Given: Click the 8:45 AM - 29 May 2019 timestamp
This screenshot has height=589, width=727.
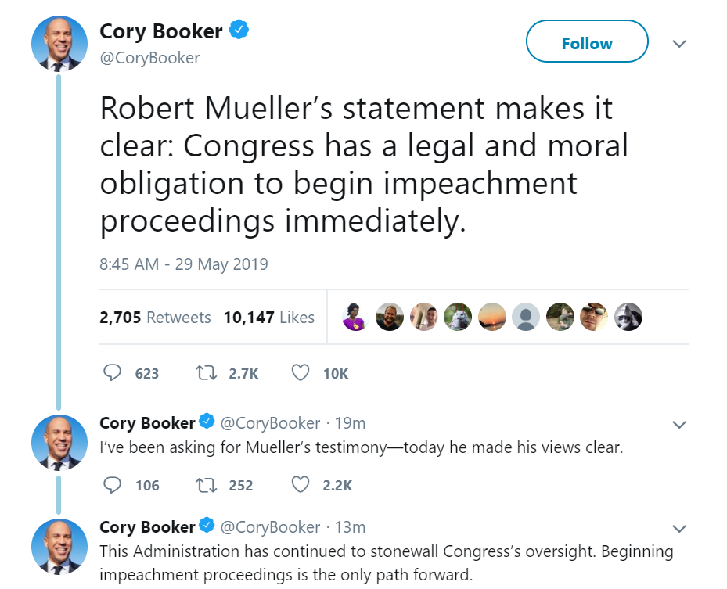Looking at the screenshot, I should pyautogui.click(x=184, y=264).
